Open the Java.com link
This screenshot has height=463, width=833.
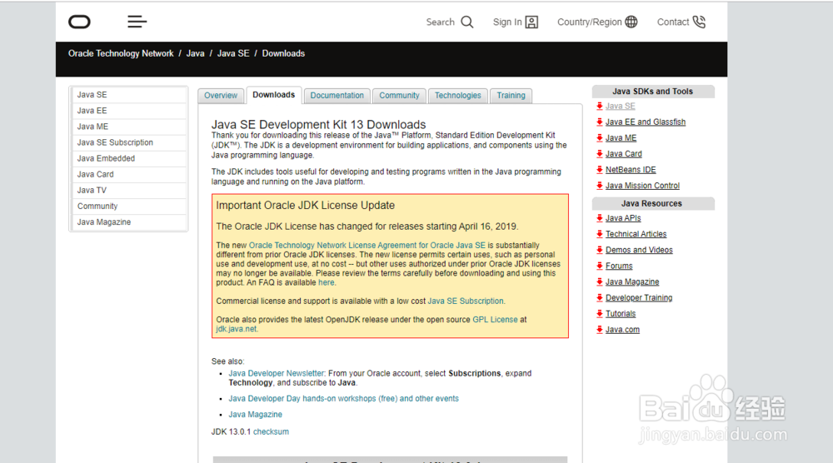(x=622, y=330)
